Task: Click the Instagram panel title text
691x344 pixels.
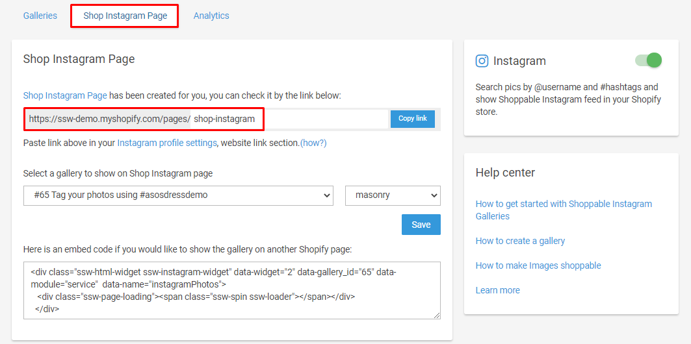Action: point(519,61)
